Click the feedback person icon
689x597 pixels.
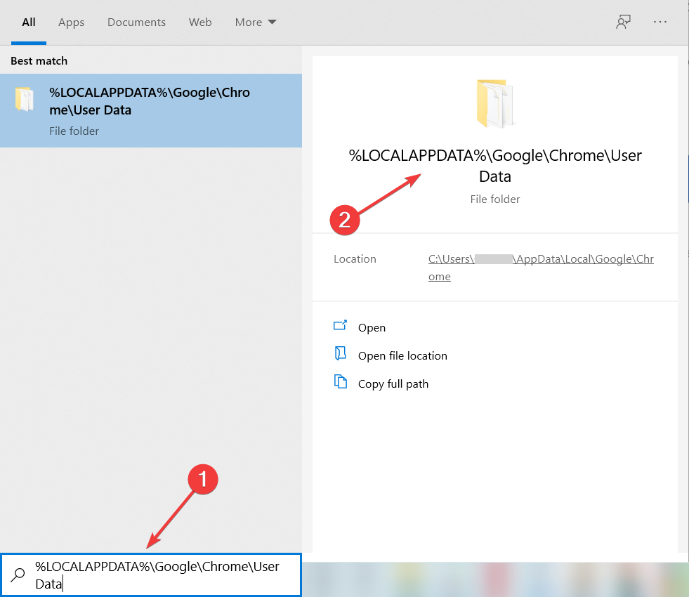click(623, 22)
